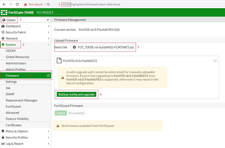Open the FortiGuard menu item
The height and width of the screenshot is (148, 225).
14,106
